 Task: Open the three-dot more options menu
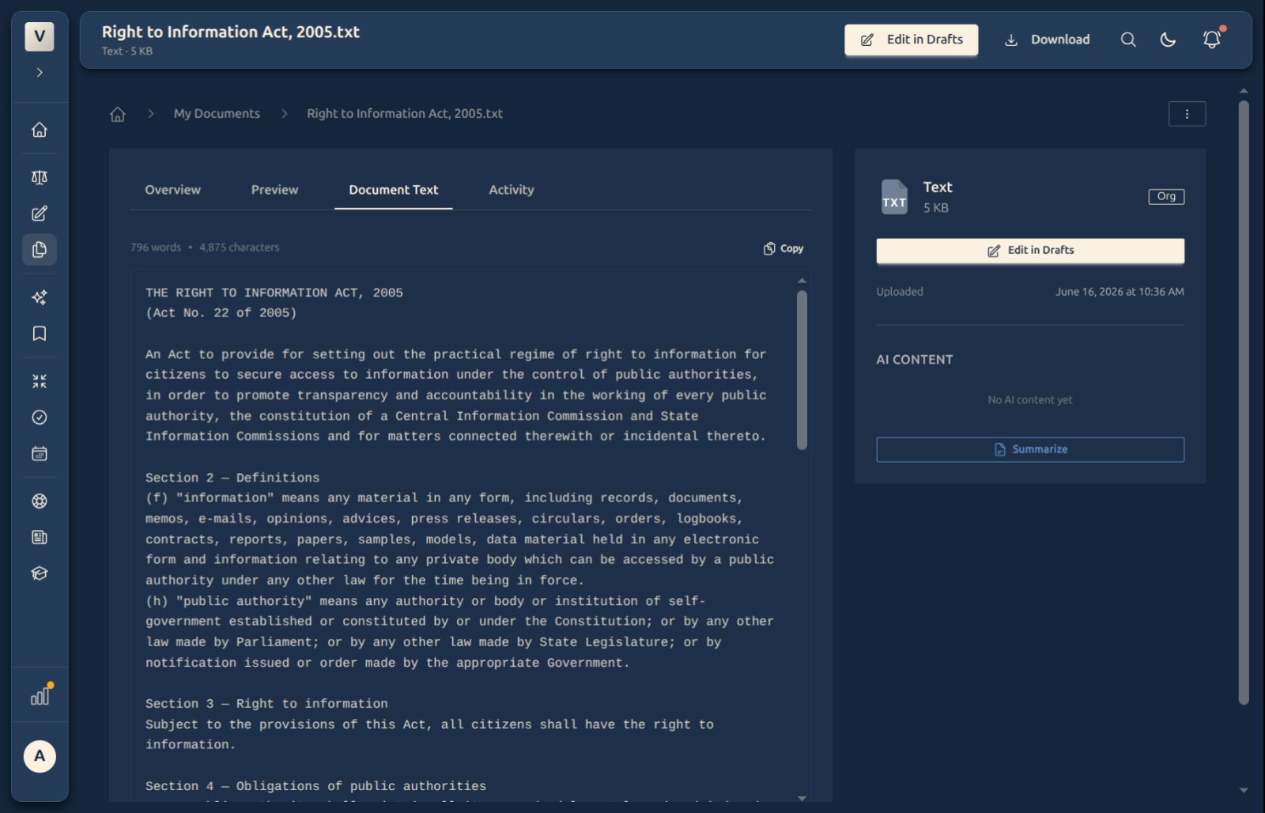(x=1187, y=114)
